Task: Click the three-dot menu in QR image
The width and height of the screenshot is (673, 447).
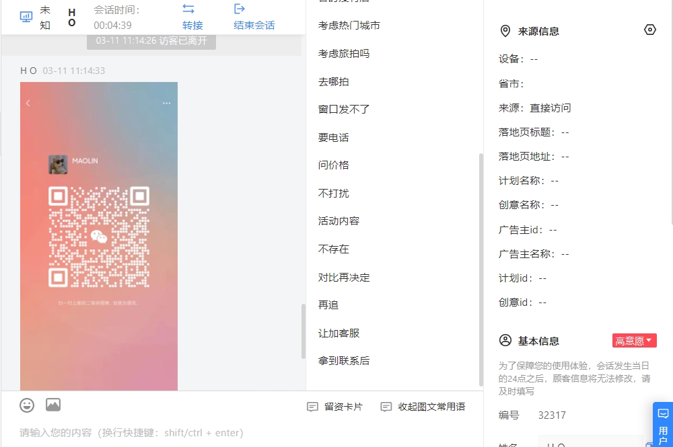Action: 166,103
